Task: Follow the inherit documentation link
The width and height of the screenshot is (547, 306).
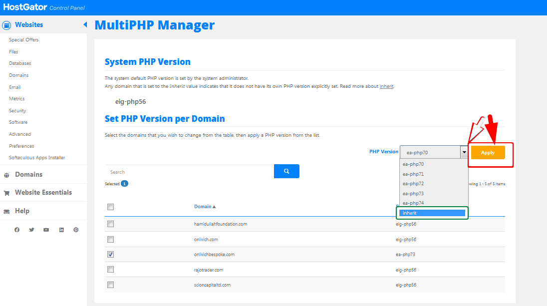Action: click(386, 86)
